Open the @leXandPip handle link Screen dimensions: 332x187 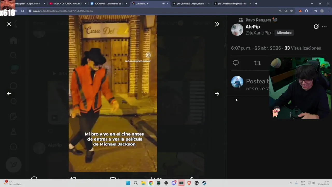click(258, 33)
